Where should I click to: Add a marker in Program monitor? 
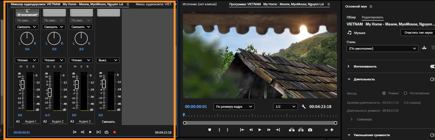209,130
